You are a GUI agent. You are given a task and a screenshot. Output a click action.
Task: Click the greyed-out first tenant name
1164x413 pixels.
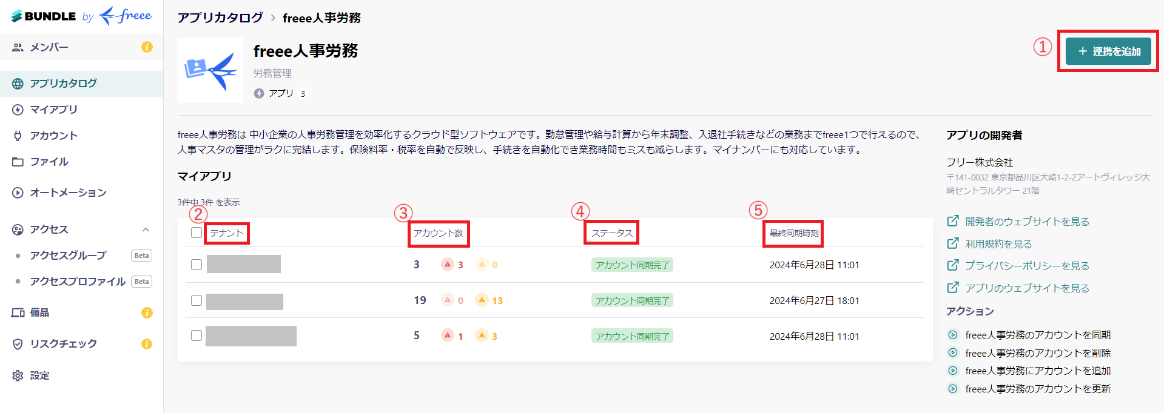[x=244, y=264]
